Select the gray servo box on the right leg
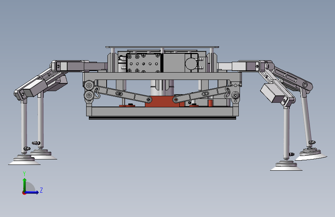335x217 pixels. [273, 93]
